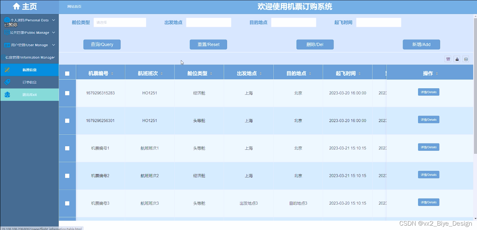The width and height of the screenshot is (477, 230).
Task: Expand Public Manage menu chevron
Action: pos(54,32)
